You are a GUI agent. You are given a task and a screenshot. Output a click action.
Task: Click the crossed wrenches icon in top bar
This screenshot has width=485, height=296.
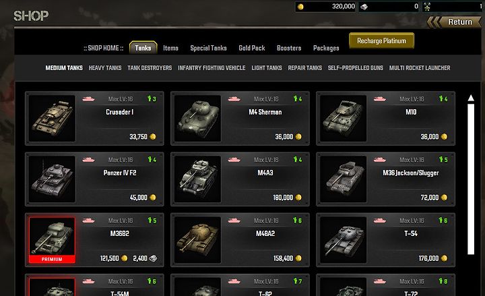pyautogui.click(x=427, y=7)
